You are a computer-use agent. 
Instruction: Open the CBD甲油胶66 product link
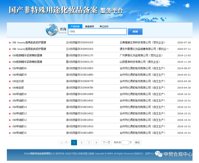(x=20, y=68)
